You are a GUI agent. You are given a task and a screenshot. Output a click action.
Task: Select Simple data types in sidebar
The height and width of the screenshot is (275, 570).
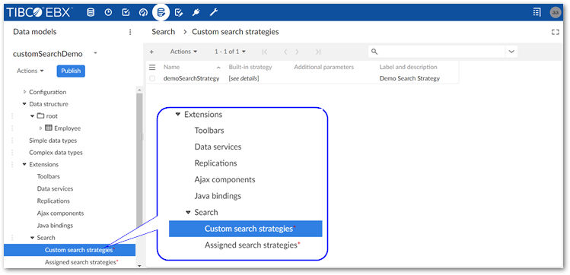[x=53, y=141]
